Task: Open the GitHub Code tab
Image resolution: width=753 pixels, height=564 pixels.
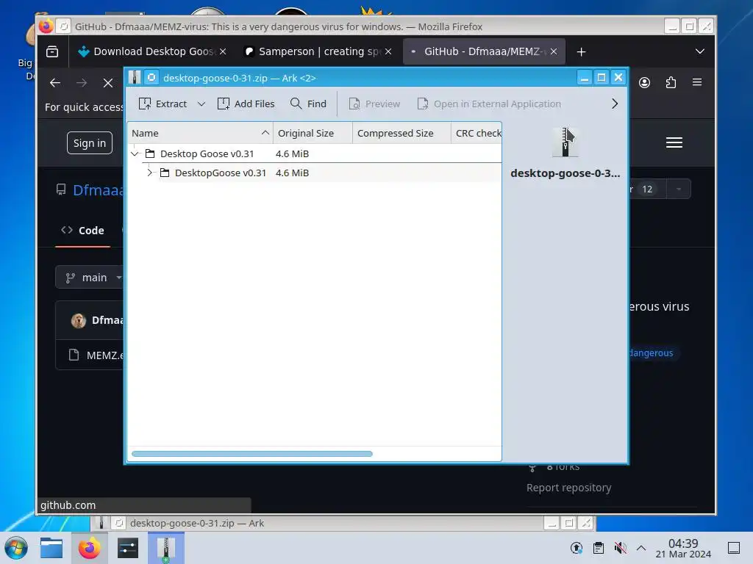Action: pos(82,231)
